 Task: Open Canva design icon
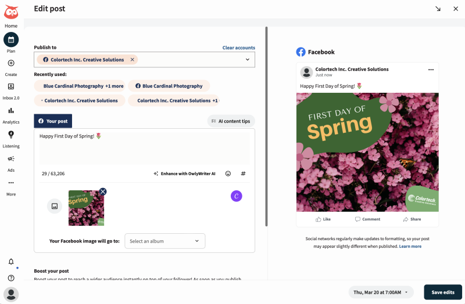[x=237, y=196]
